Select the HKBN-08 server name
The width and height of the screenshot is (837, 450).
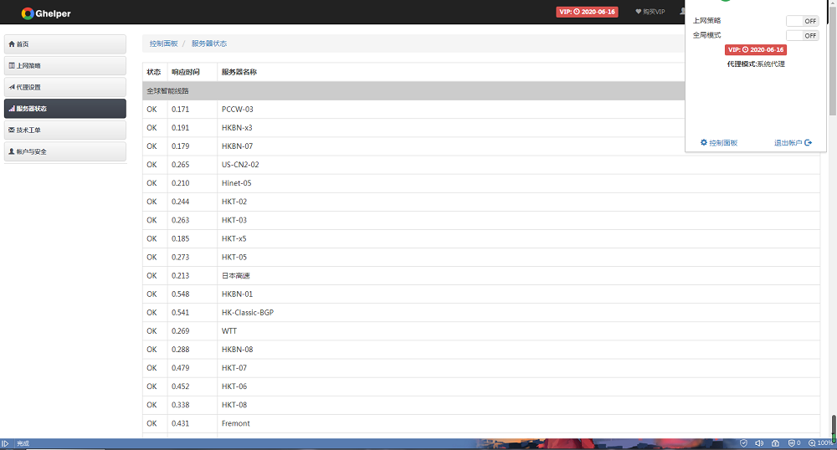point(237,350)
